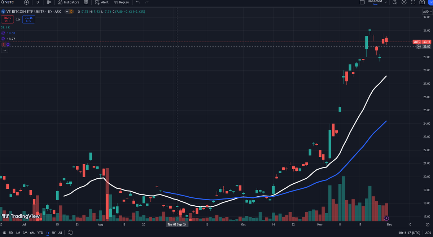The image size is (433, 237).
Task: Open the Indicators dialog
Action: tap(68, 2)
